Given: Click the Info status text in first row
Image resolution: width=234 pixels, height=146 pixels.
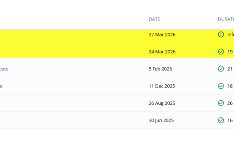Looking at the screenshot, I should [x=230, y=34].
